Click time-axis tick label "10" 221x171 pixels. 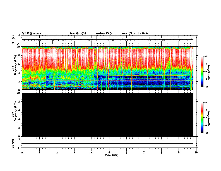point(196,153)
